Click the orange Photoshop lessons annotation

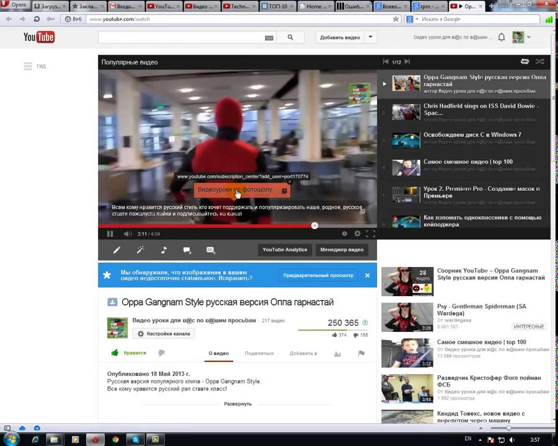click(242, 190)
